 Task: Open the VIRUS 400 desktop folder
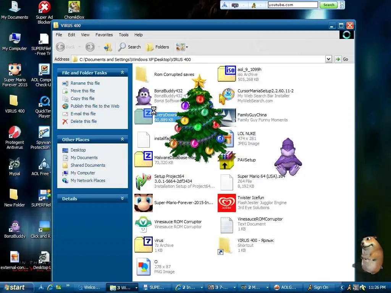click(x=15, y=104)
